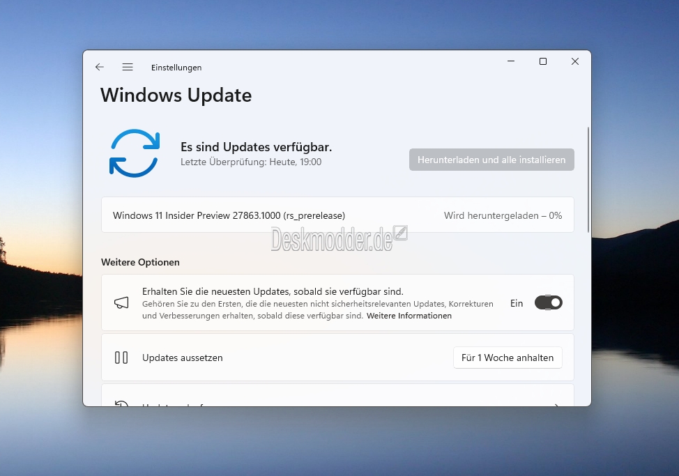Click the megaphone icon for newest updates
Screen dimensions: 679x476
pyautogui.click(x=121, y=303)
